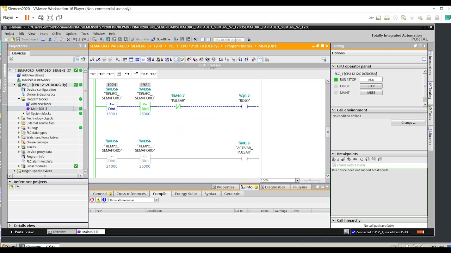Collapse the Call environment section
This screenshot has width=451, height=253.
point(333,110)
